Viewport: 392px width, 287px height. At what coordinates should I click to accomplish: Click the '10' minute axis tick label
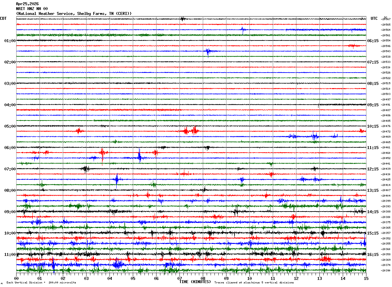click(249, 278)
